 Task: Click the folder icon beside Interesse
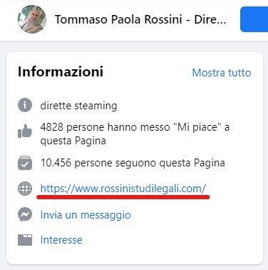pos(25,240)
